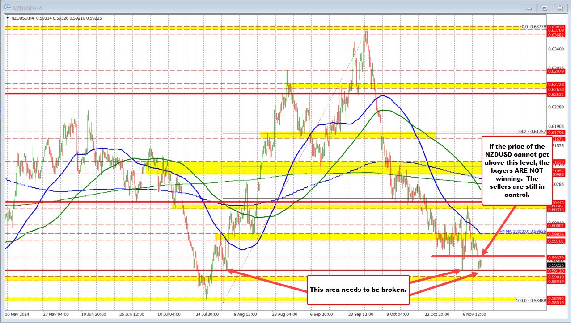Click the red 0.60443 price level tag
571x323 pixels.
(x=555, y=203)
